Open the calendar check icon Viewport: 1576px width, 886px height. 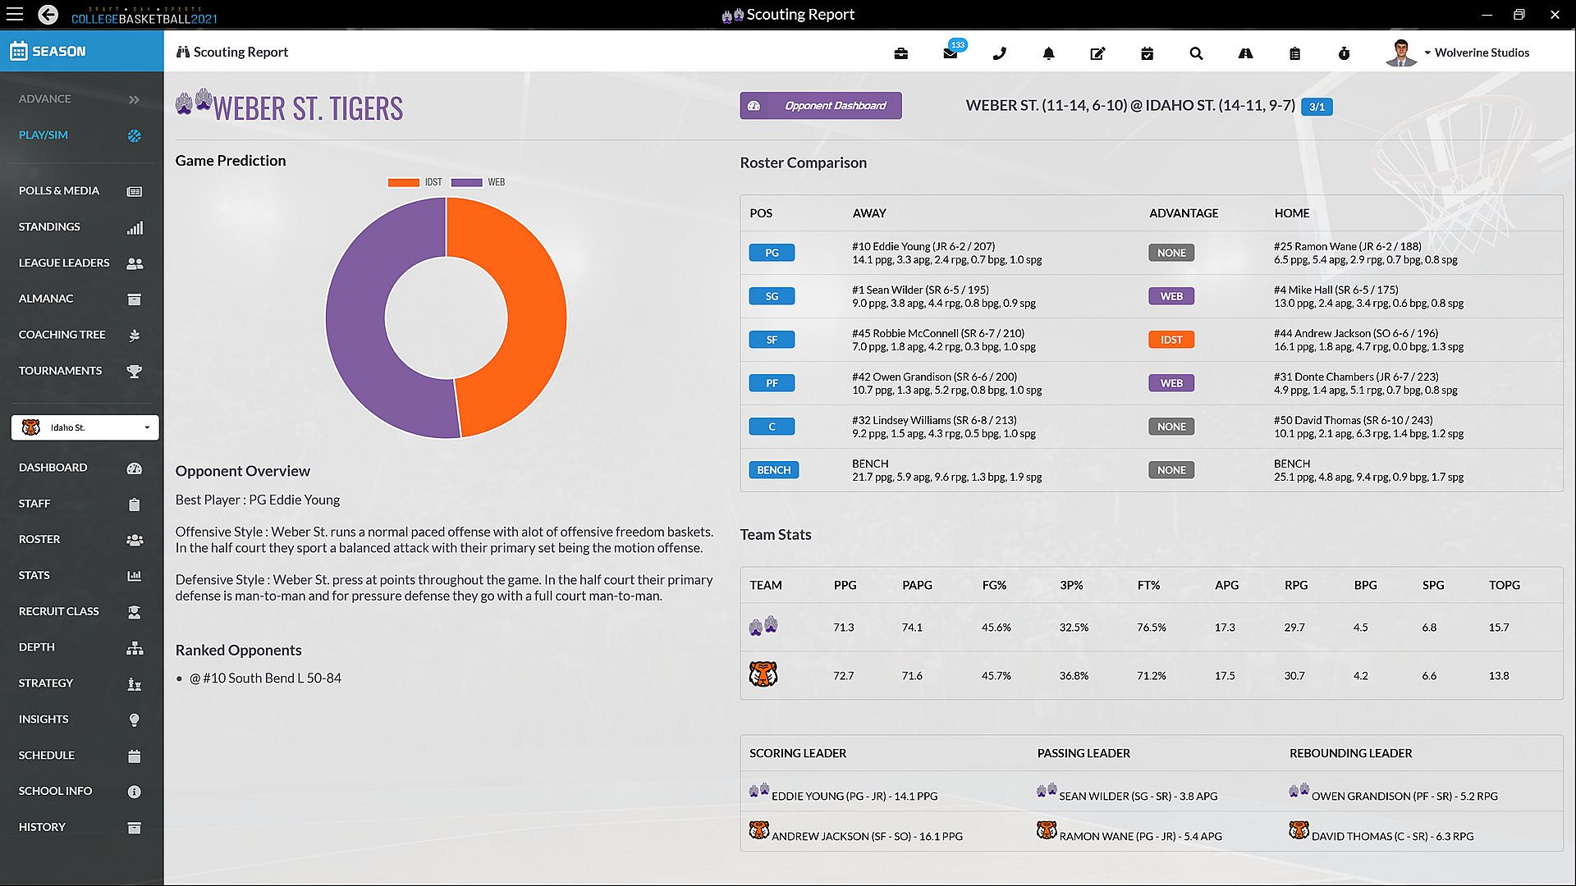pos(1147,53)
